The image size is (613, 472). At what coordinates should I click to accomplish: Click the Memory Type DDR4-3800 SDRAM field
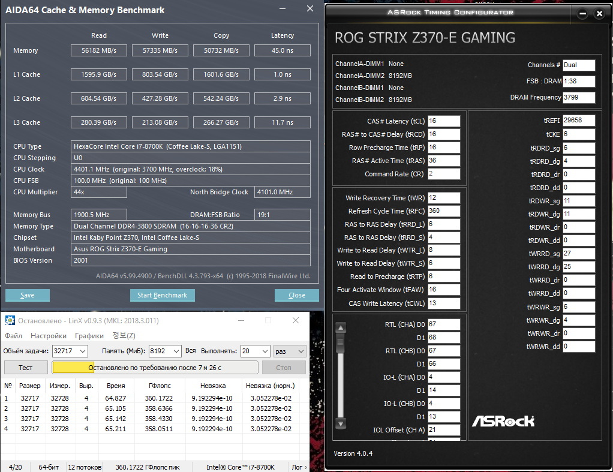191,226
